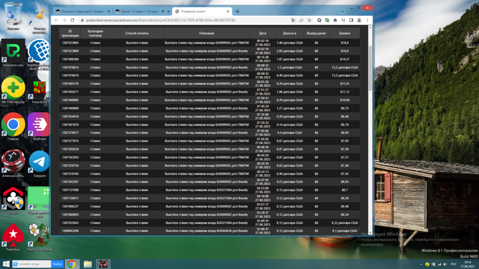Image resolution: width=479 pixels, height=269 pixels.
Task: Reload the poker client page
Action: (72, 21)
